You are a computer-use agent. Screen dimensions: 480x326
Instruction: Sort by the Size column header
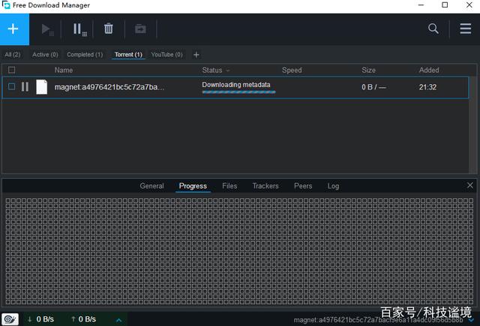[x=368, y=70]
